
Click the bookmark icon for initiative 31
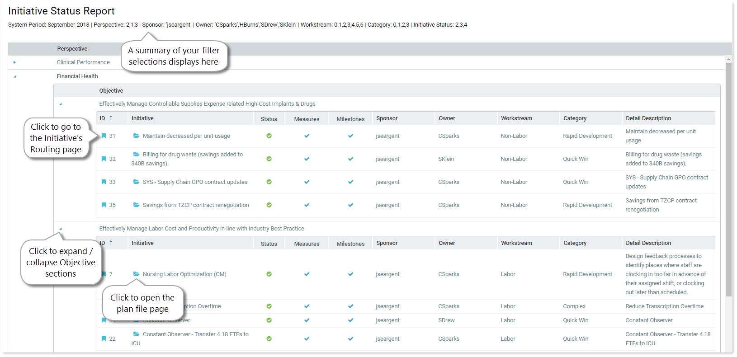click(104, 136)
